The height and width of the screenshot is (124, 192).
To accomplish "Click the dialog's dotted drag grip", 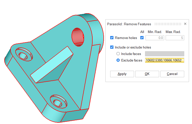I will [168, 24].
